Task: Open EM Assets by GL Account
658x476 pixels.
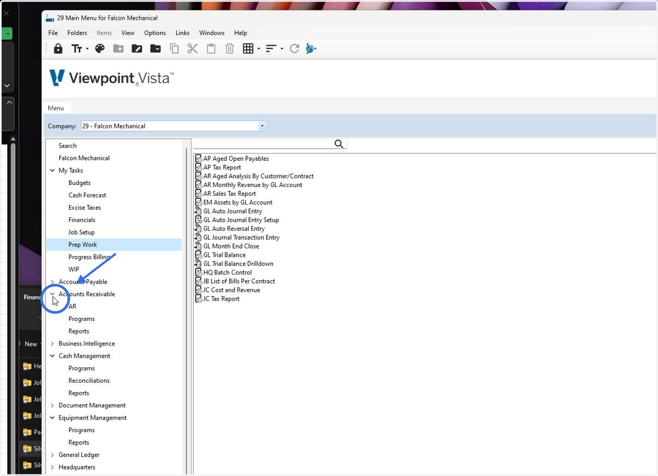Action: (x=238, y=202)
